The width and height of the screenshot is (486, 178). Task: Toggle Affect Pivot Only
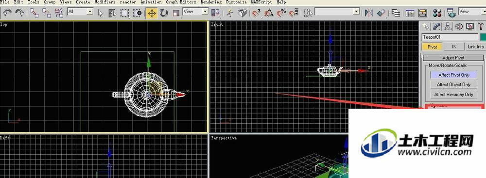454,75
